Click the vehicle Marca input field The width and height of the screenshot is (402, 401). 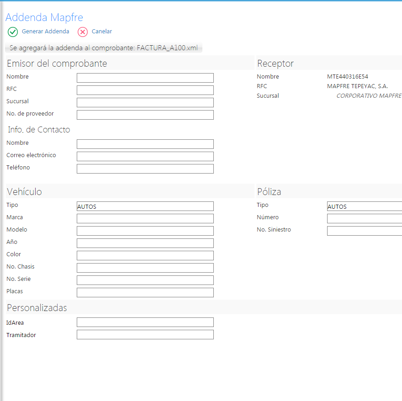click(145, 219)
